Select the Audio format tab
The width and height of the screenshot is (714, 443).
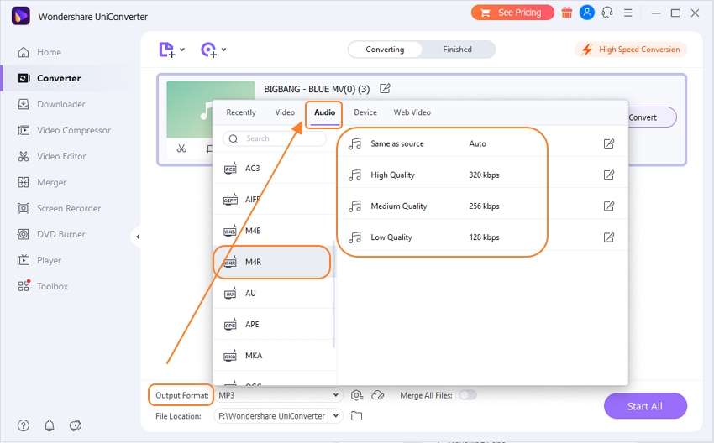325,112
